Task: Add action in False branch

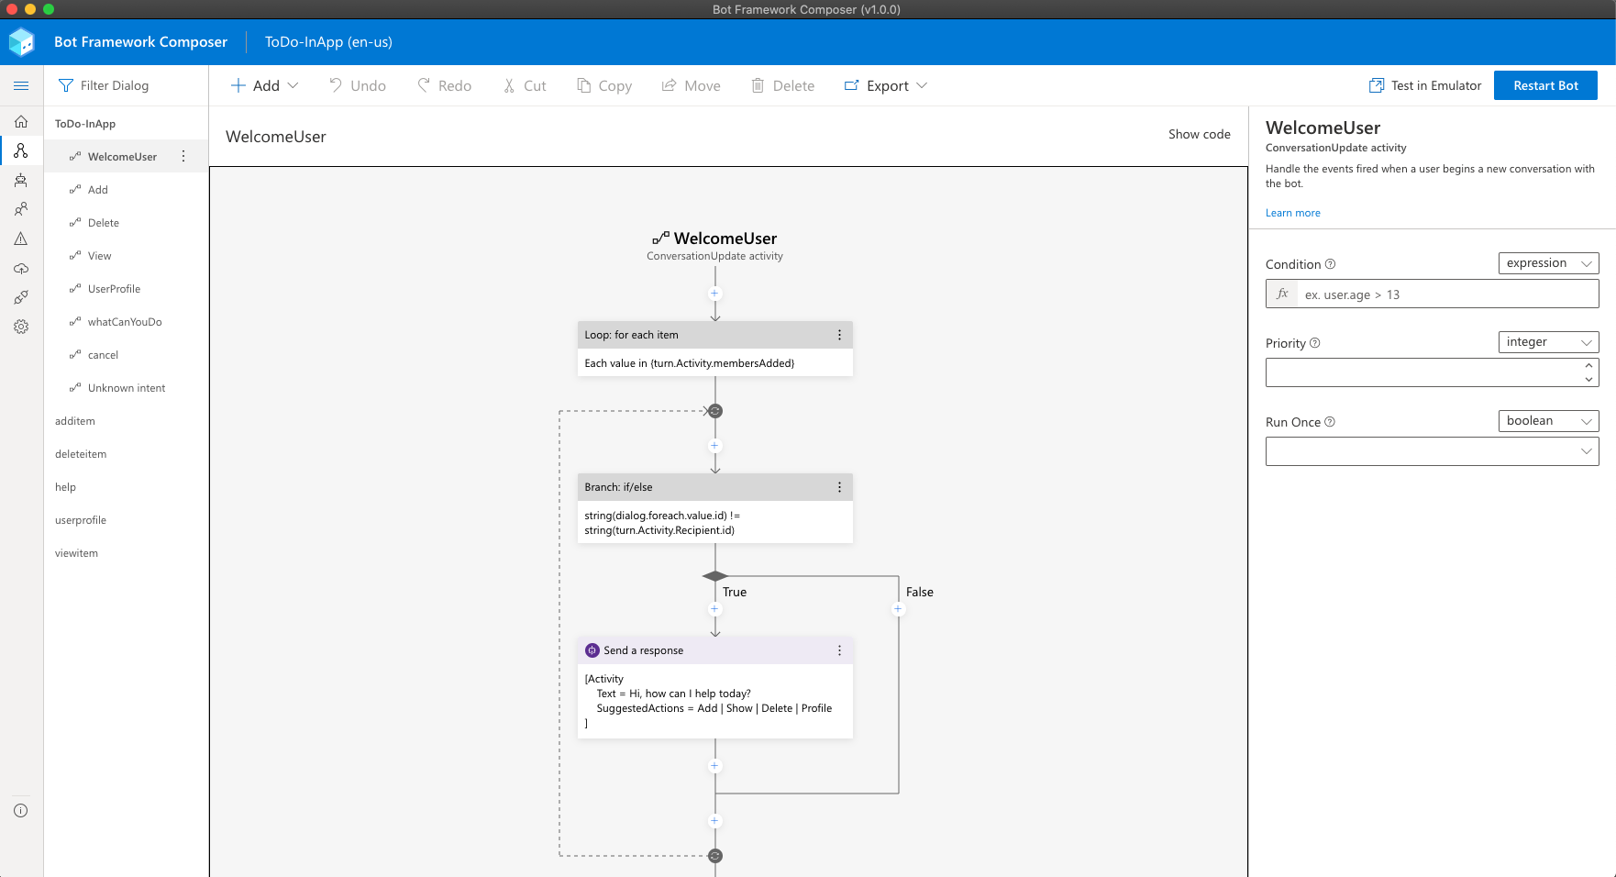Action: tap(898, 609)
